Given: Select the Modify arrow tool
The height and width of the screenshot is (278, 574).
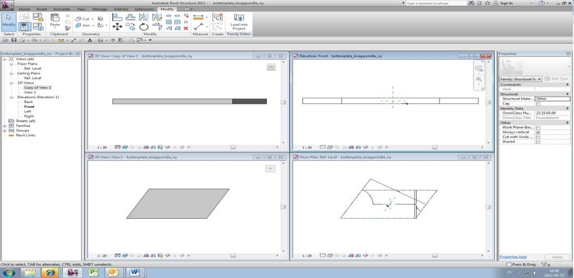Looking at the screenshot, I should click(8, 21).
